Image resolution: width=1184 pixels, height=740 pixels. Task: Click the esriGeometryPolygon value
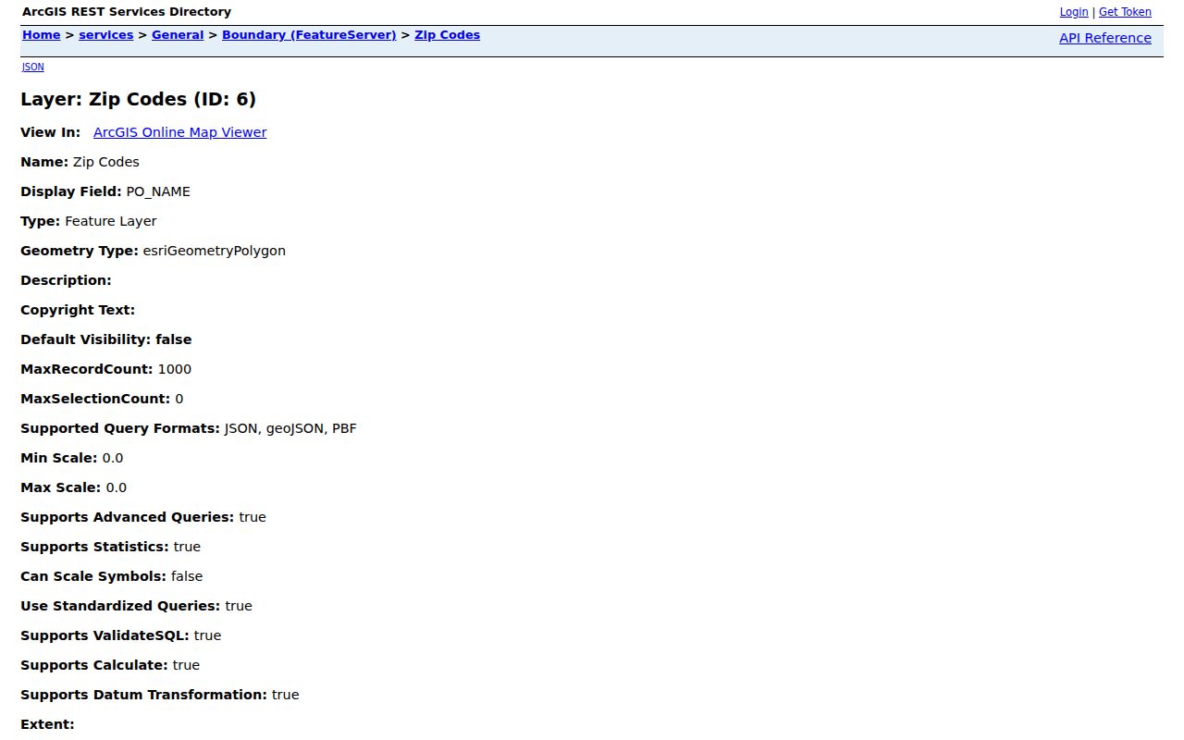214,251
